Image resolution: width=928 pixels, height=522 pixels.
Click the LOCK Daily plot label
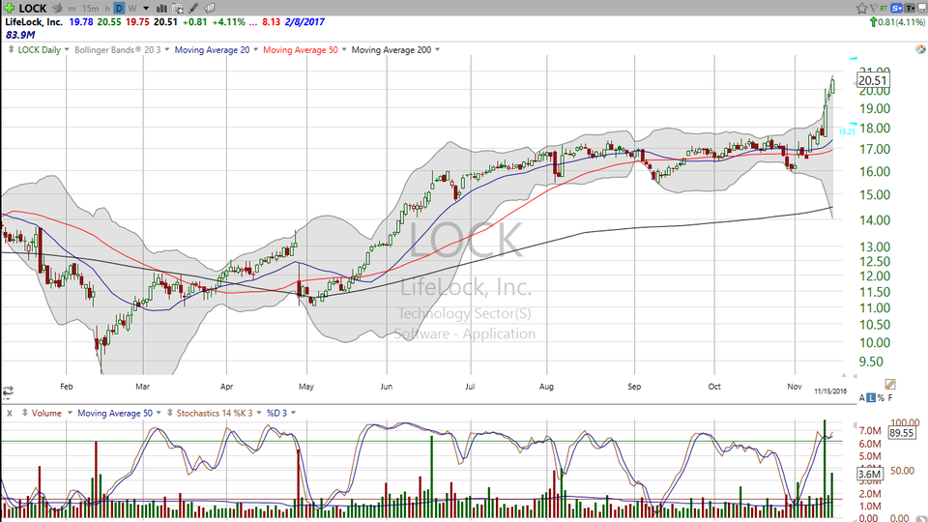(x=39, y=49)
